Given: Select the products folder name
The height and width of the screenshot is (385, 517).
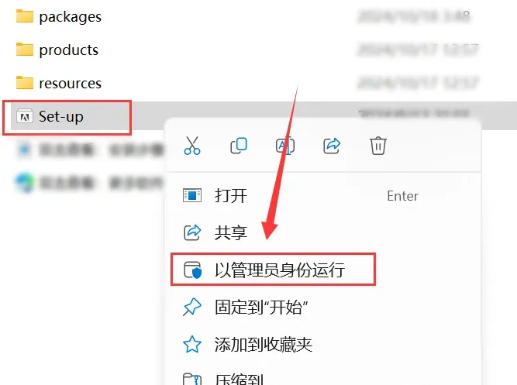Looking at the screenshot, I should click(68, 50).
